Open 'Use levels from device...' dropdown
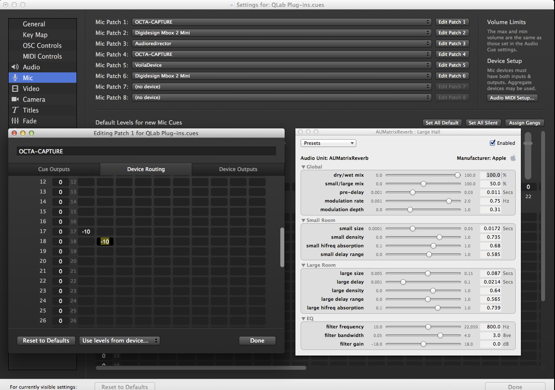 [119, 340]
